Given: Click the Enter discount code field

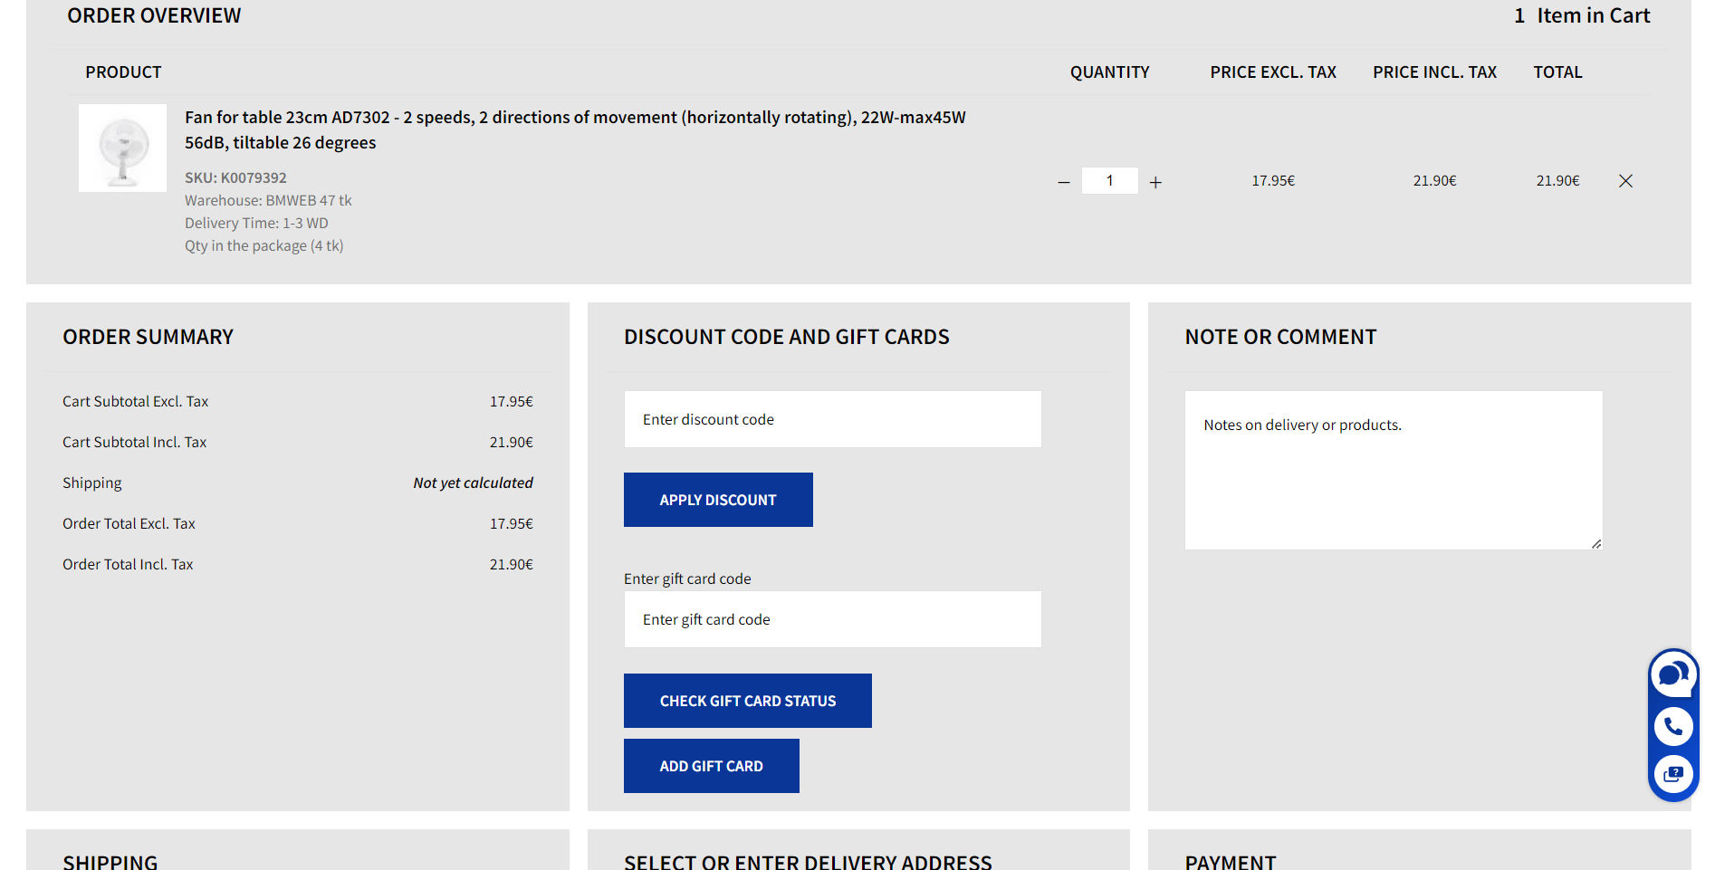Looking at the screenshot, I should [x=832, y=419].
